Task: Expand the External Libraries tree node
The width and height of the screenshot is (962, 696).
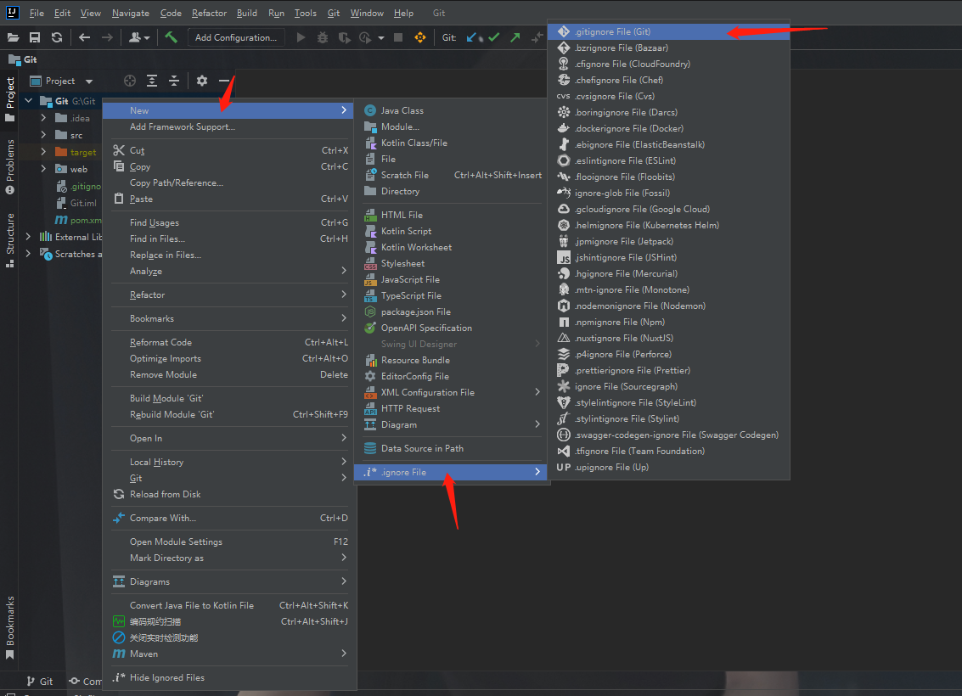Action: [28, 237]
